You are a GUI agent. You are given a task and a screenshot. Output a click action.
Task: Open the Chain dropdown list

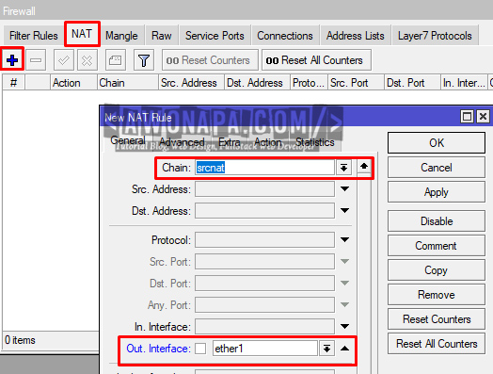point(343,168)
